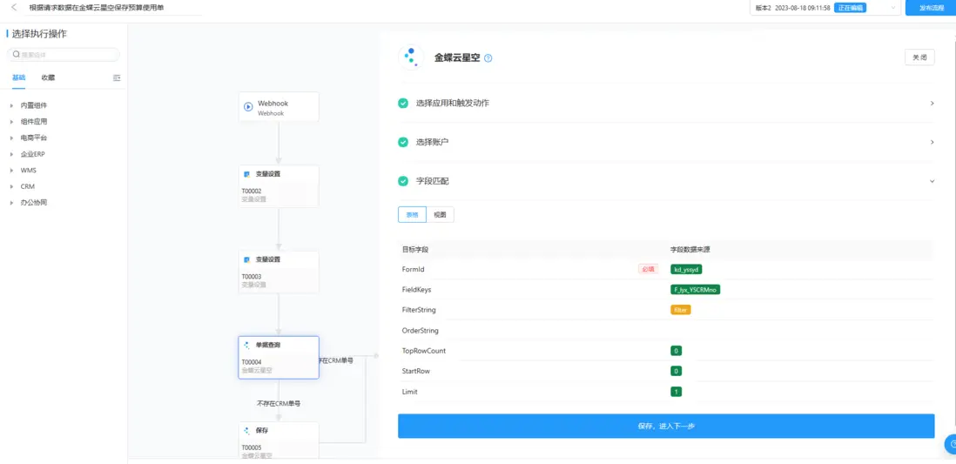Click the empty OrderString source field
Image resolution: width=956 pixels, height=464 pixels.
coord(801,331)
